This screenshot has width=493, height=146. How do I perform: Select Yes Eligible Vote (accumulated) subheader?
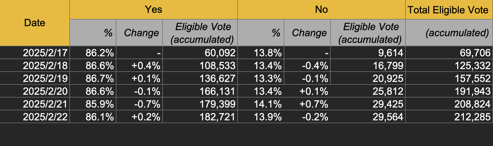click(x=203, y=33)
